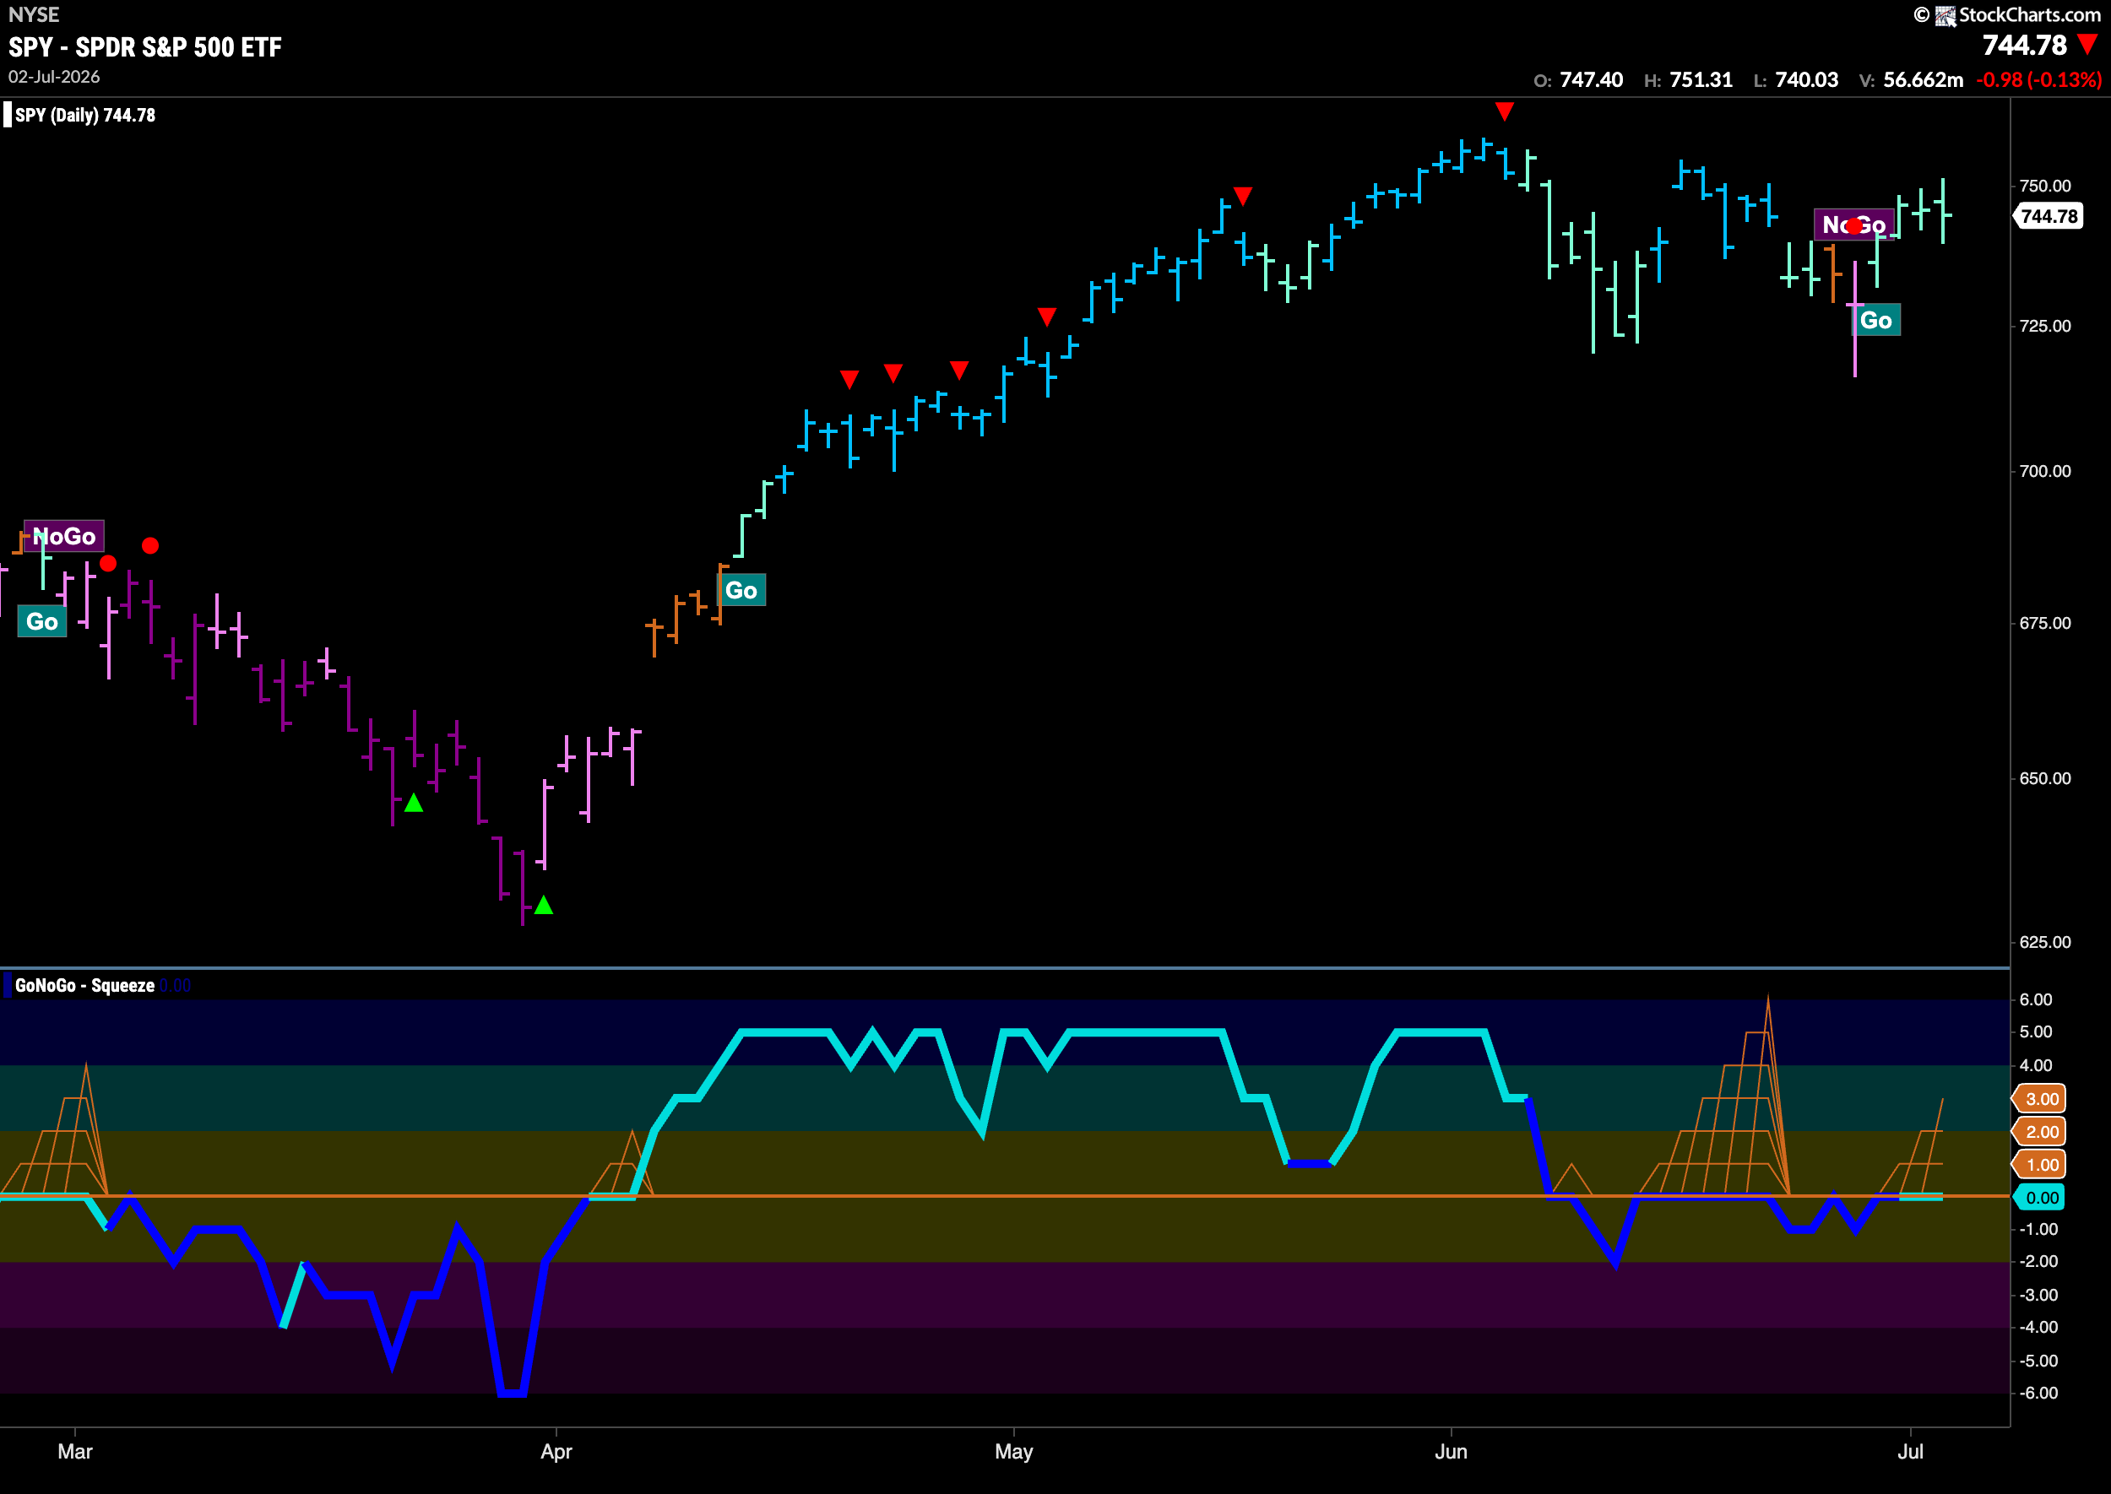
Task: Click the orange 1.00 value tag
Action: click(2040, 1165)
